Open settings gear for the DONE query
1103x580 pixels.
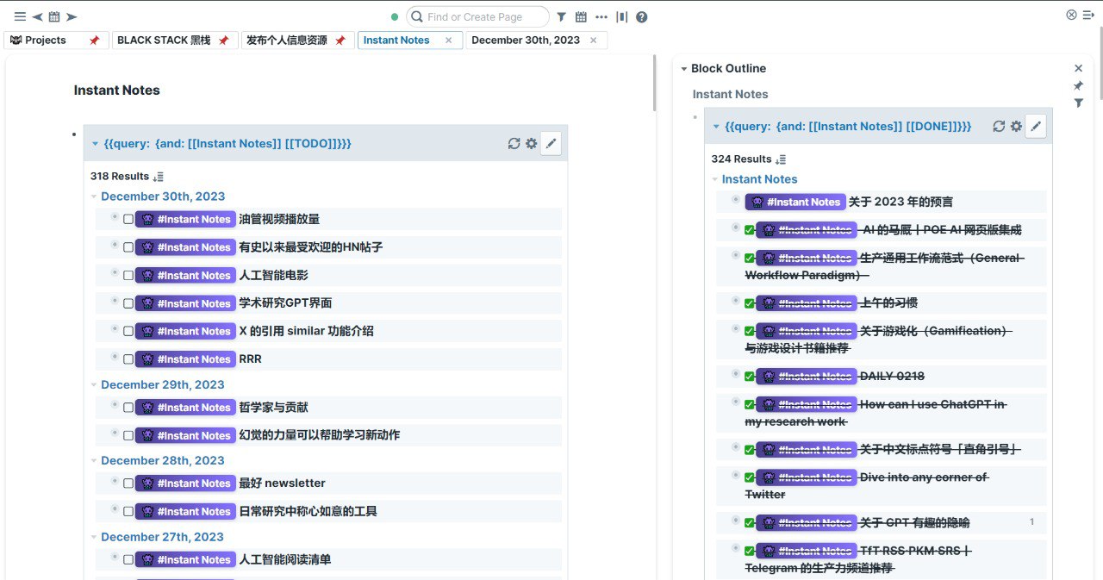click(x=1017, y=127)
